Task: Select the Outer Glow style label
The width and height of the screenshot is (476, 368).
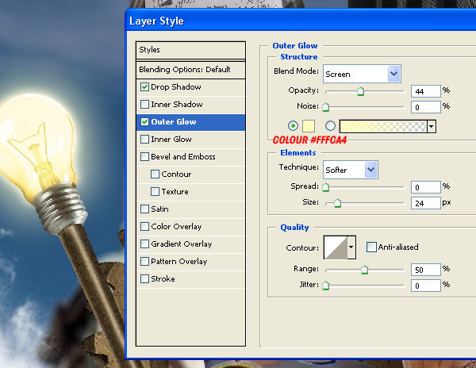Action: click(x=174, y=122)
